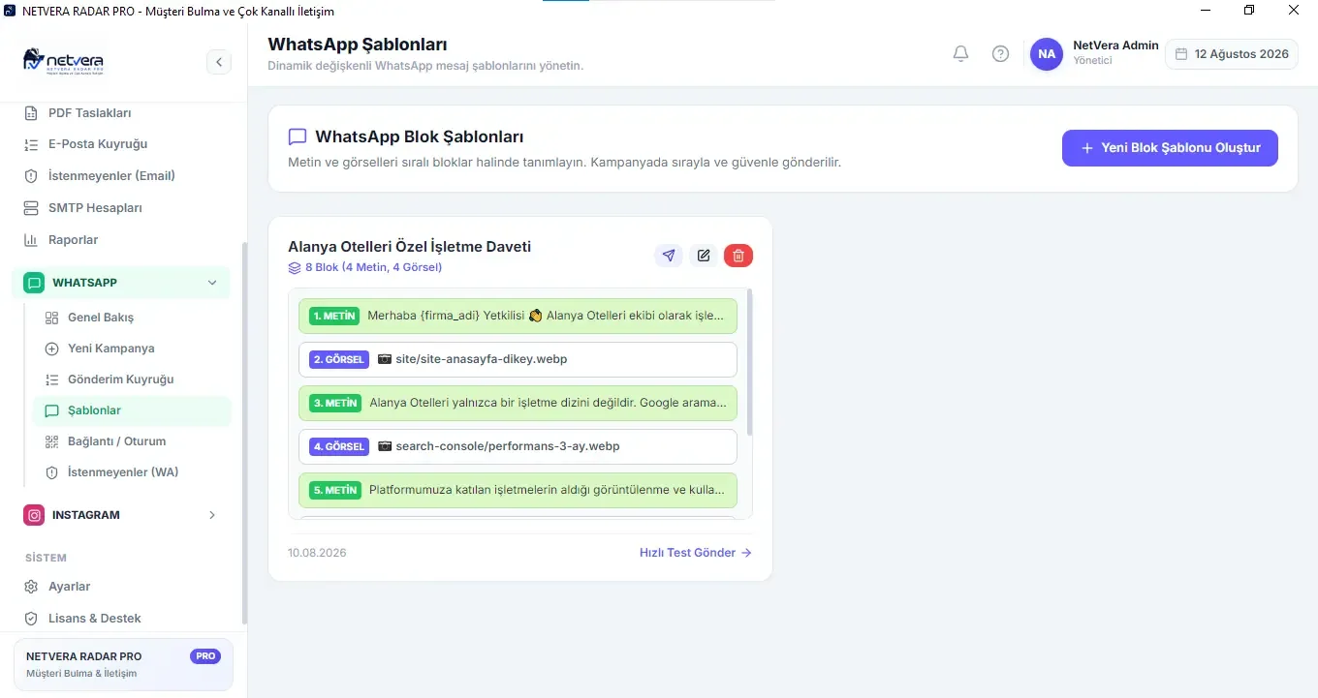Click the E-Posta Kuyruğu list icon
Image resolution: width=1318 pixels, height=698 pixels.
[31, 144]
